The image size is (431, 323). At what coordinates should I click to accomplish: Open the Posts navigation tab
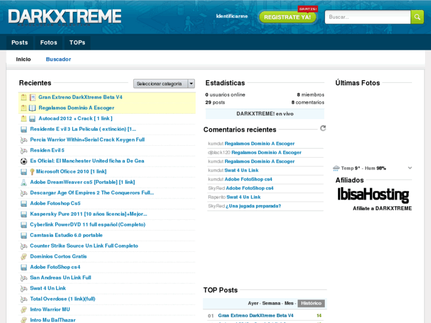point(20,43)
